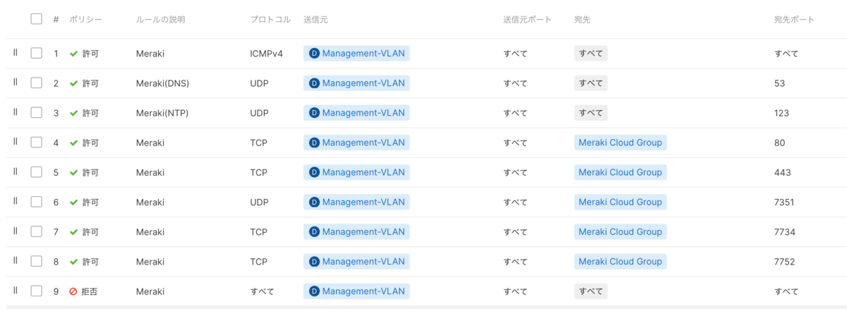Grab the drag handle for rule 1
The height and width of the screenshot is (309, 847).
click(x=15, y=53)
